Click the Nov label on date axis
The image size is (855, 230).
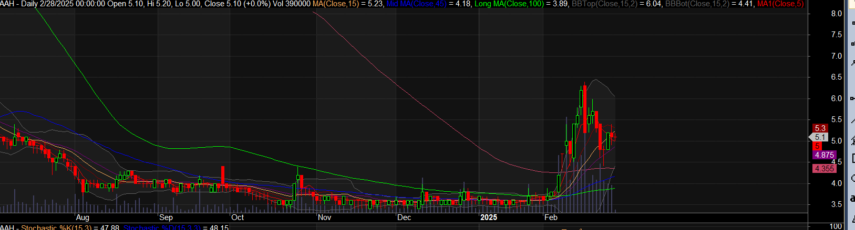click(324, 217)
